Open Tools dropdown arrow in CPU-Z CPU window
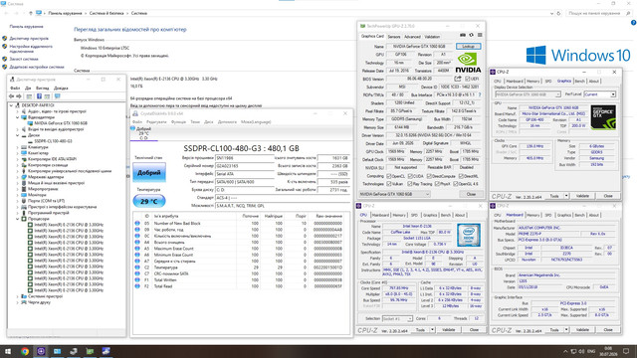Viewport: 637px width, 358px height. click(x=432, y=330)
